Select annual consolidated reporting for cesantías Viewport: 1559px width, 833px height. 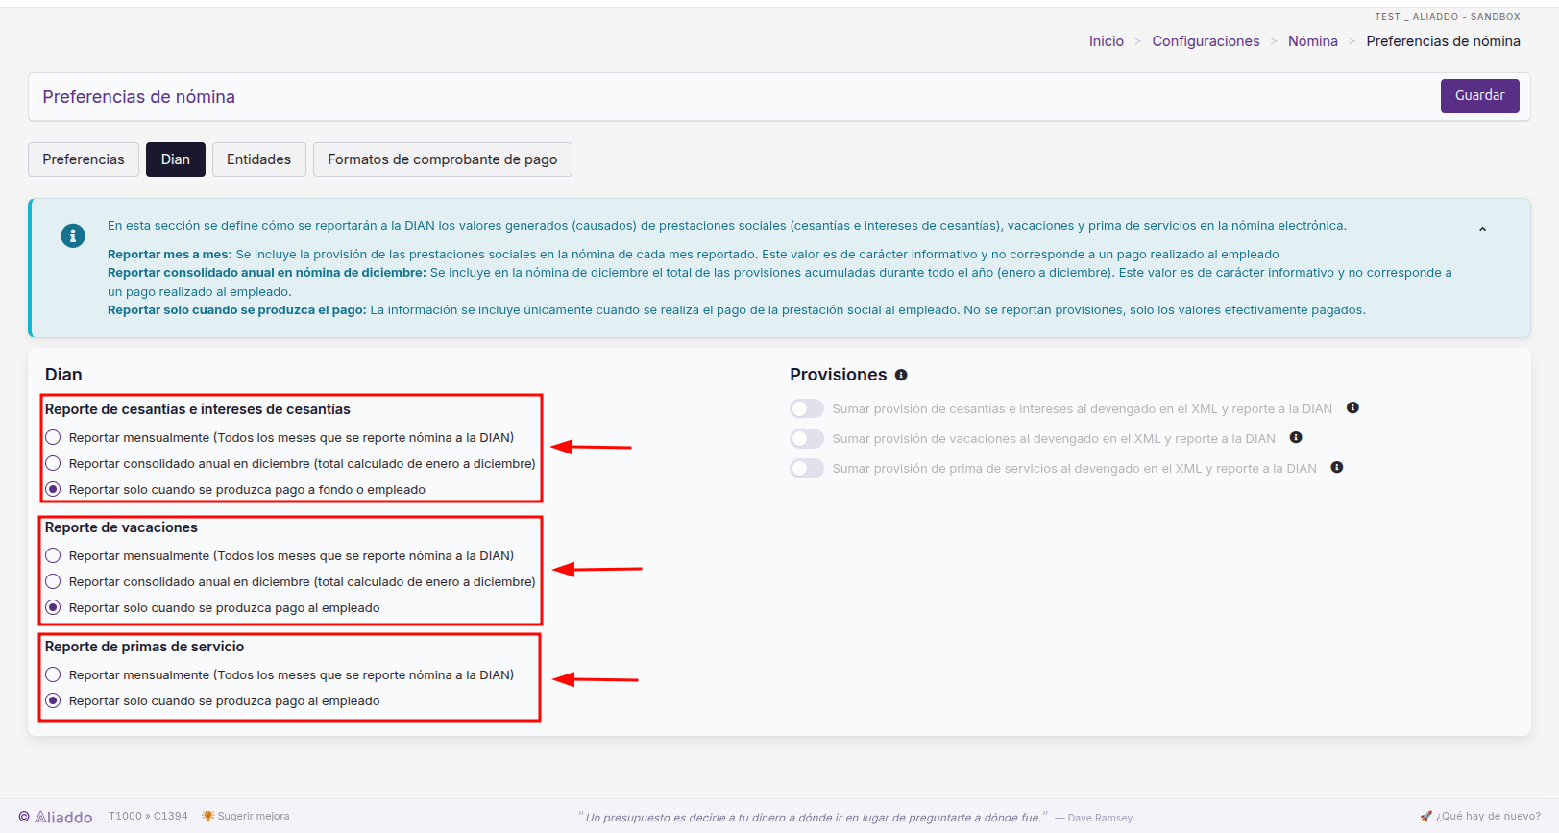53,463
